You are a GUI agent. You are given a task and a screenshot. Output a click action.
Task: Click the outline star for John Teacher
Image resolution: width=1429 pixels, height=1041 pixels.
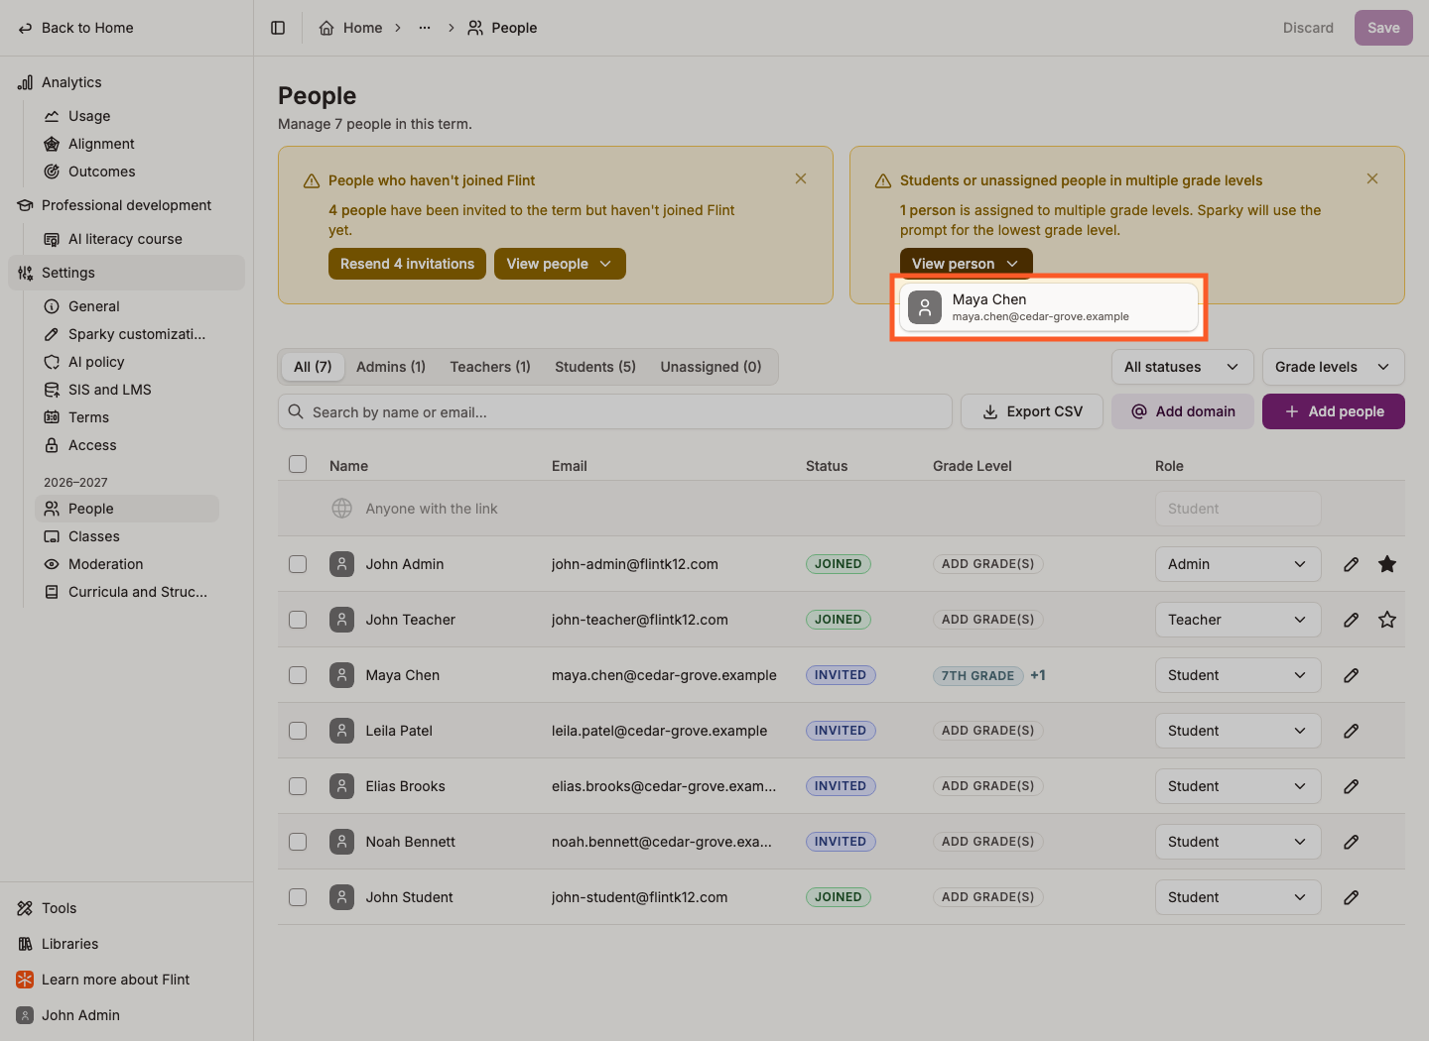coord(1387,620)
